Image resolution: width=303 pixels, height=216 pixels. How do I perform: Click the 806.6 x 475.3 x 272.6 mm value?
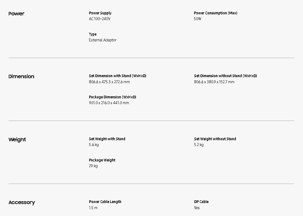[109, 82]
